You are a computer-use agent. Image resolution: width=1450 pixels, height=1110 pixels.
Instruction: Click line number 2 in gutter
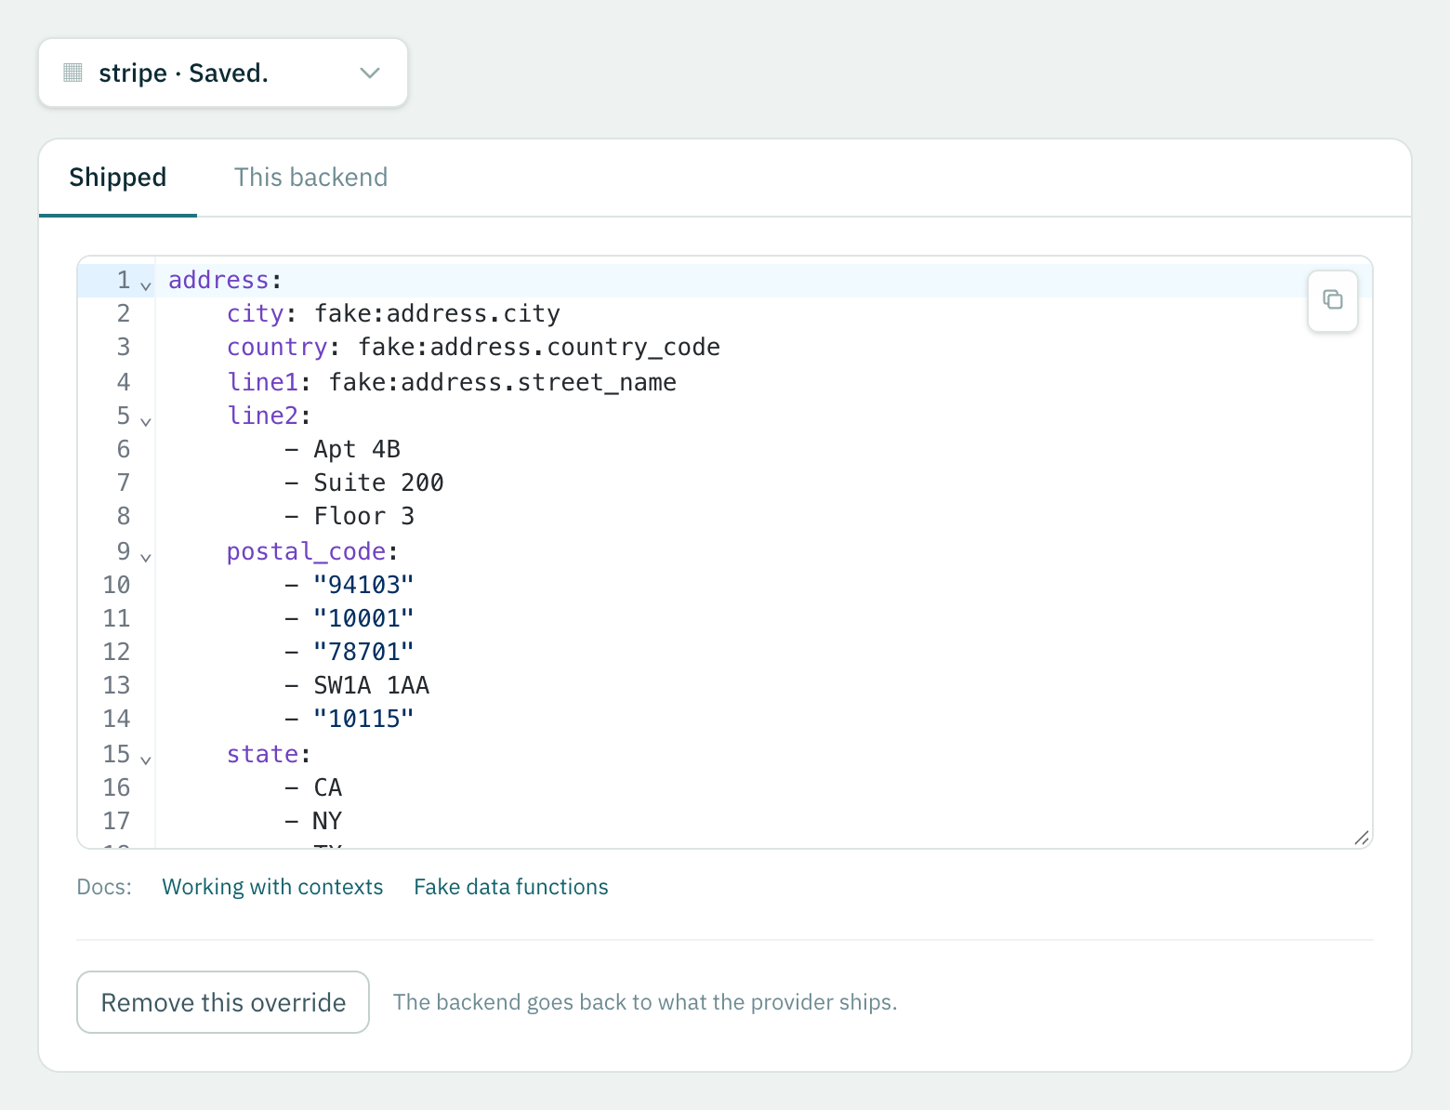click(x=124, y=313)
